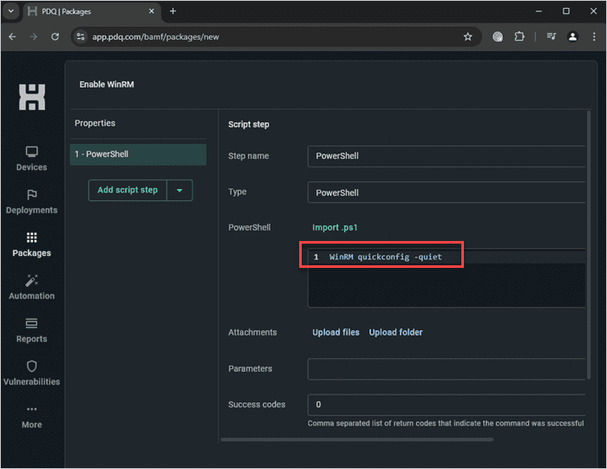
Task: Reload the current page
Action: pos(55,36)
